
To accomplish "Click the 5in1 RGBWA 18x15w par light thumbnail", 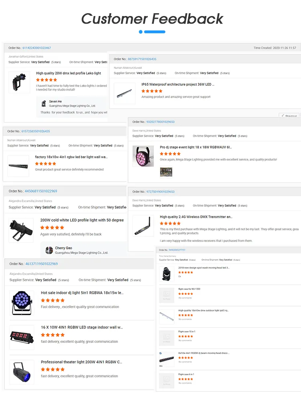I will pos(22,303).
